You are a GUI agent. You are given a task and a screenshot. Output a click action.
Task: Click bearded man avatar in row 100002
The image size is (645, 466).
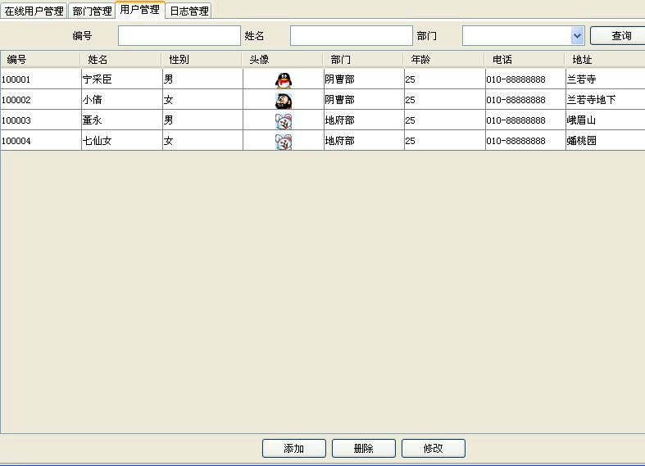tap(284, 101)
